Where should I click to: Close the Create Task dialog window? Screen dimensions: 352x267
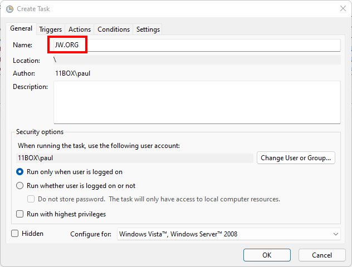click(x=342, y=9)
